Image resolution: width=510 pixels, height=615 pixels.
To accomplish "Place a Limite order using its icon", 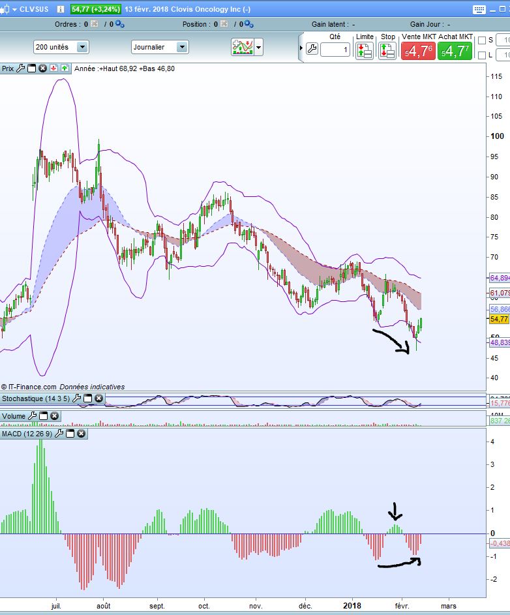I will 364,51.
